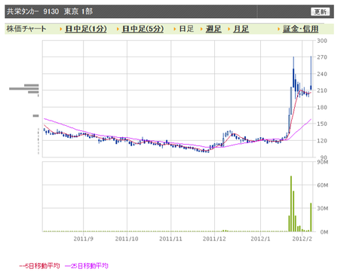The height and width of the screenshot is (272, 362).
Task: Select the 日足 daily chart tab
Action: (186, 29)
